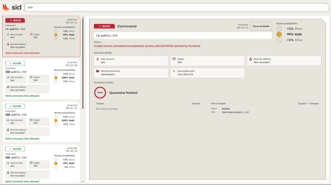Click Remote address icon in rm card
Screen dimensions: 331x185
[x=8, y=44]
